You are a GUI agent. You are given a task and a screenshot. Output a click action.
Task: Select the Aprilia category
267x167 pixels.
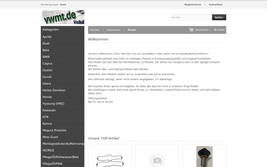tap(62, 37)
